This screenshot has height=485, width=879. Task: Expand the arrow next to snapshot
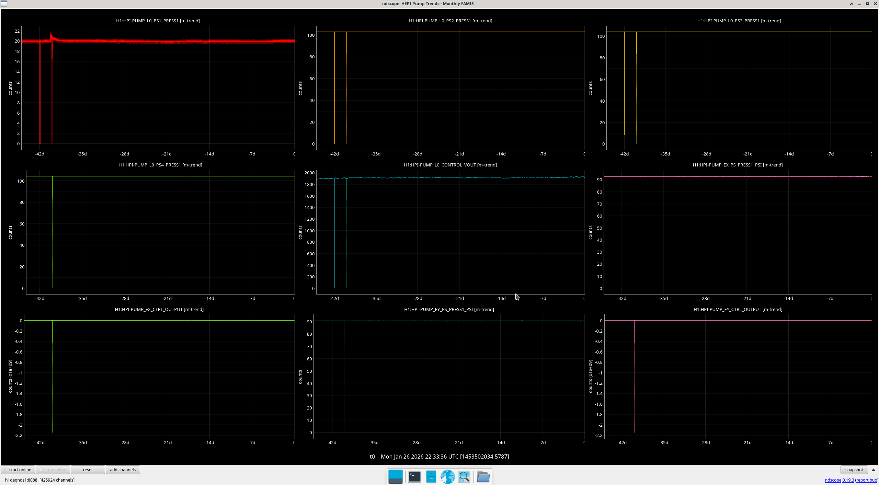(x=874, y=470)
